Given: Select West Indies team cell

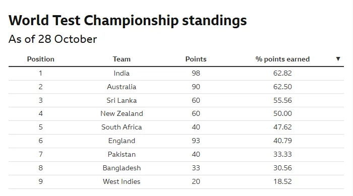Looking at the screenshot, I should [x=122, y=181].
